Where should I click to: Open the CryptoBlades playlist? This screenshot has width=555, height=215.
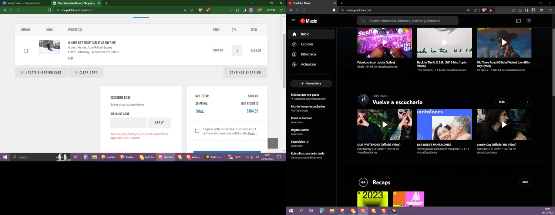[x=311, y=132]
